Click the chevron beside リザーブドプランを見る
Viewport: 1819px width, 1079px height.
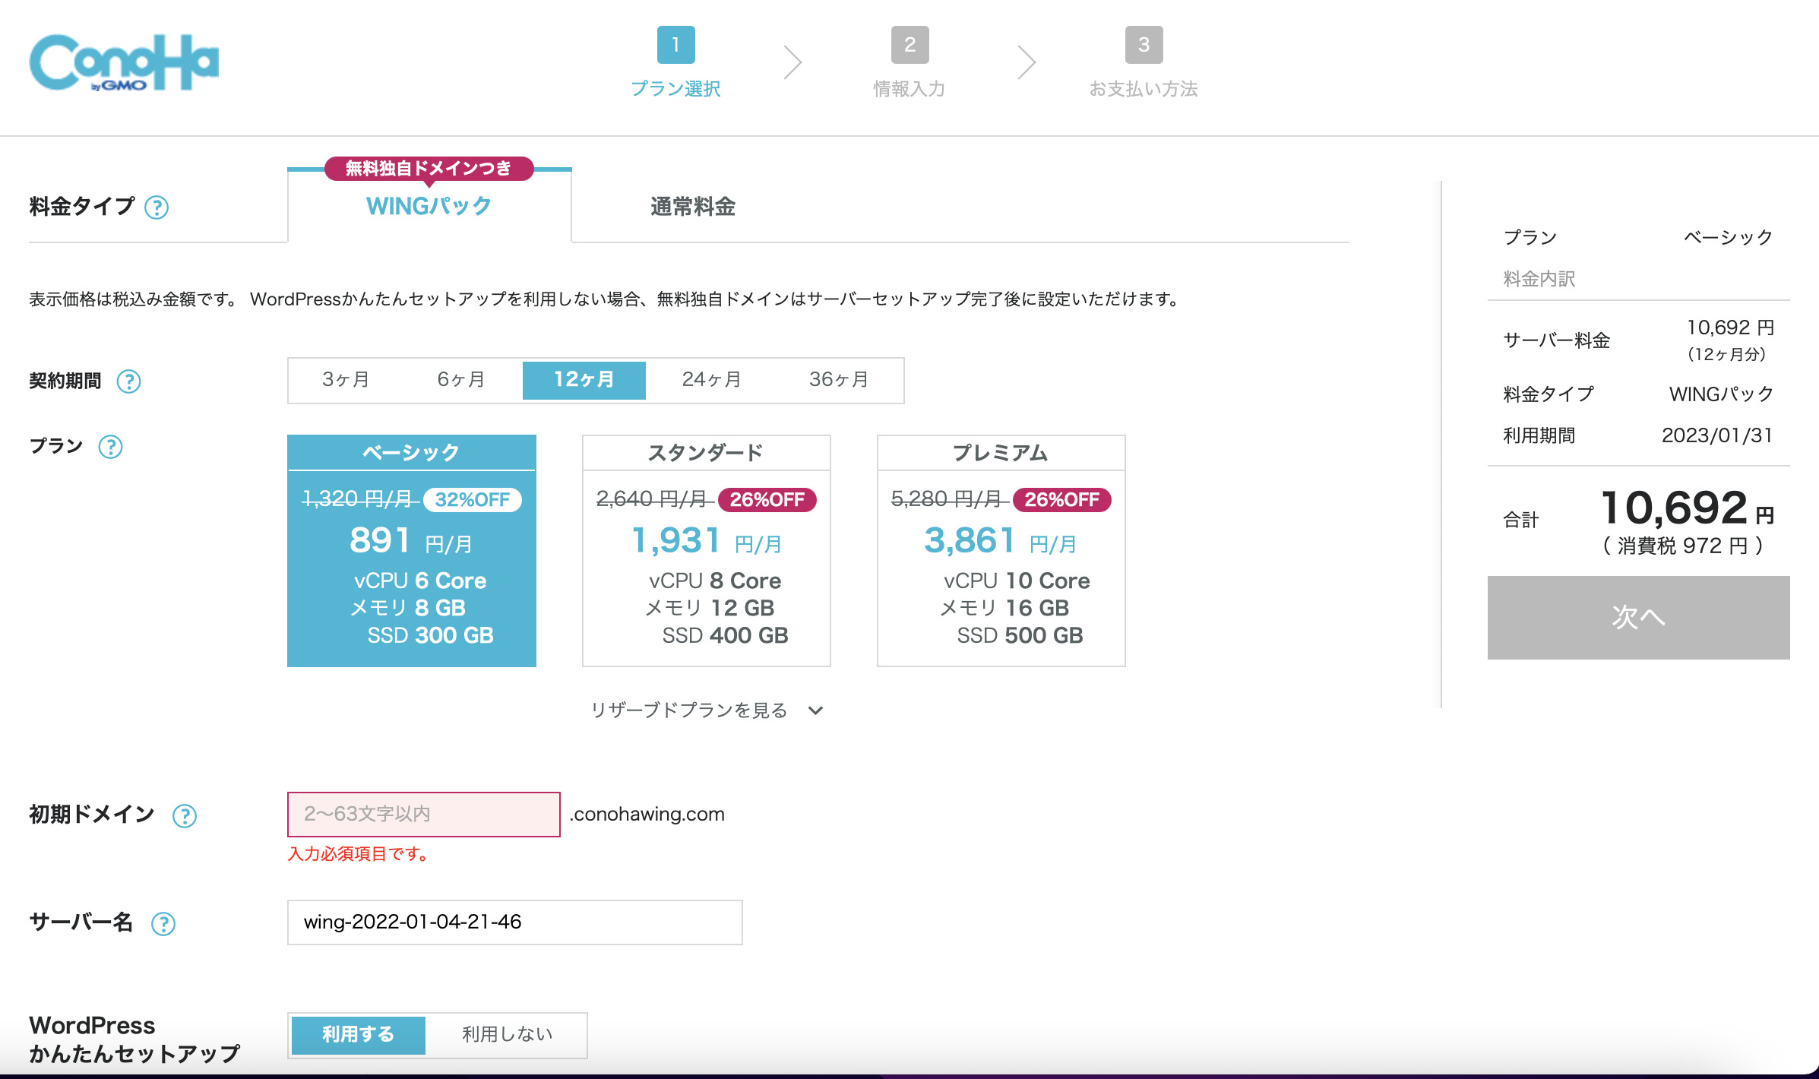click(x=815, y=710)
